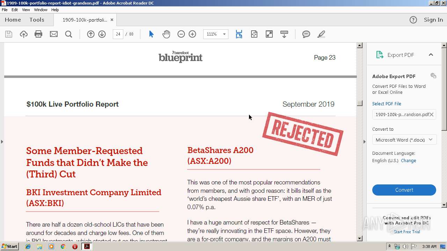
Task: Collapse the Export PDF section chevron
Action: click(x=431, y=55)
